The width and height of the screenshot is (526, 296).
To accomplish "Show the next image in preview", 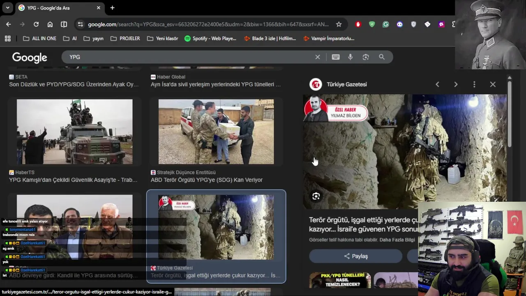I will coord(456,84).
